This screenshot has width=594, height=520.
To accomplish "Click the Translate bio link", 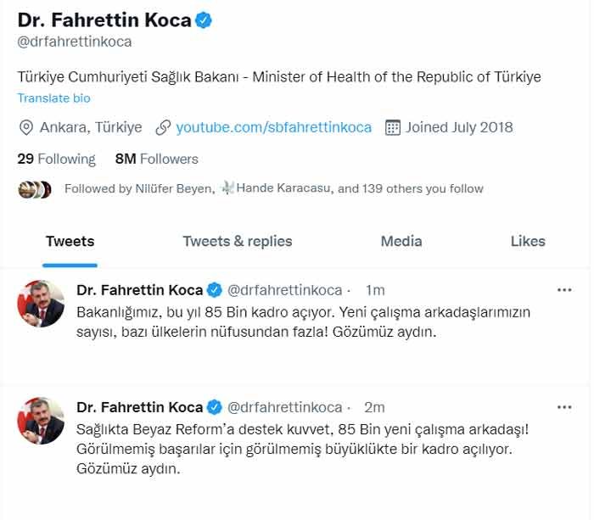I will pyautogui.click(x=53, y=98).
